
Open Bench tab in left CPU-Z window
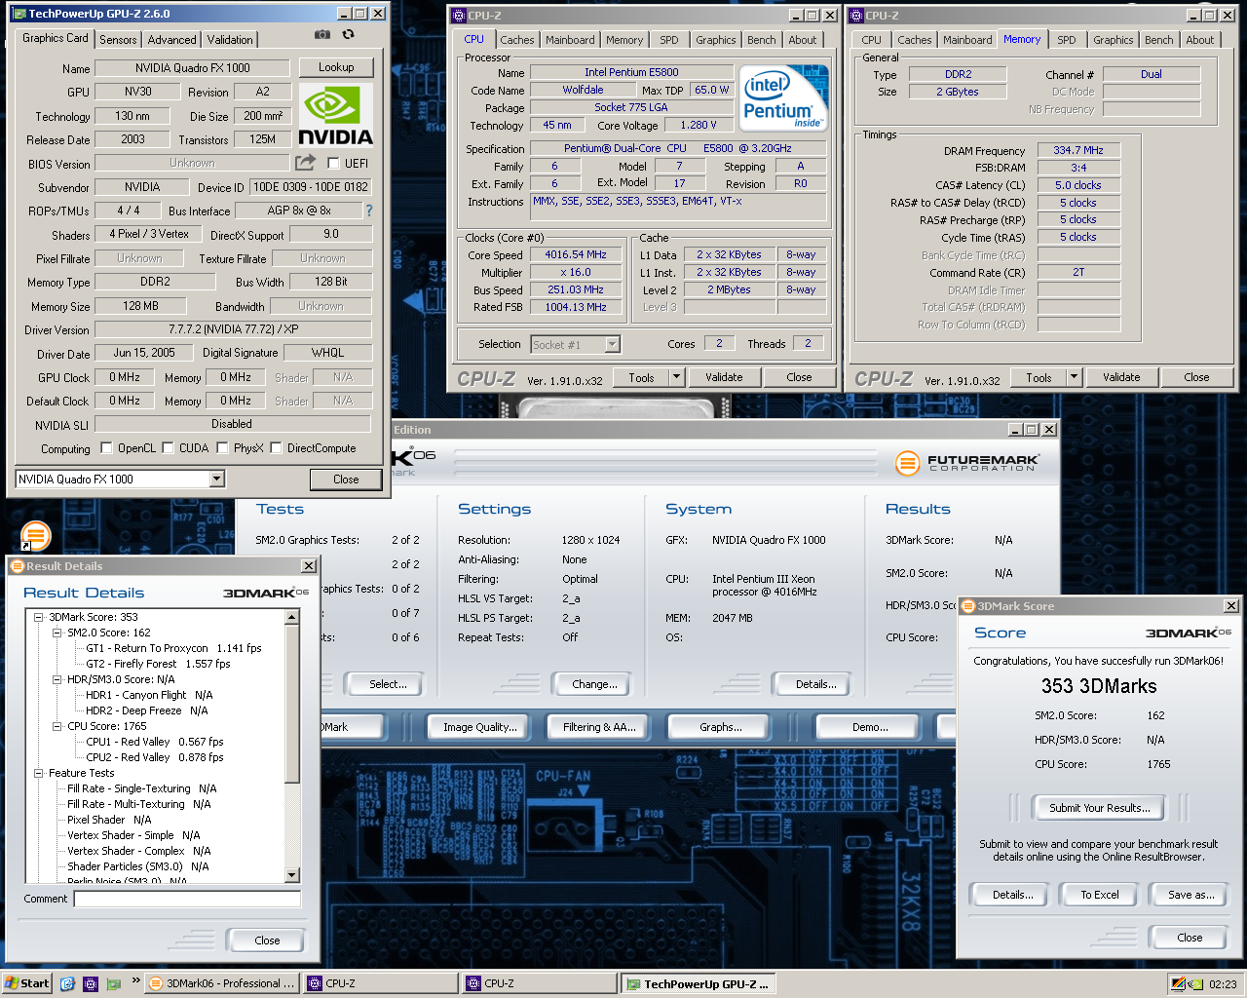(x=762, y=40)
